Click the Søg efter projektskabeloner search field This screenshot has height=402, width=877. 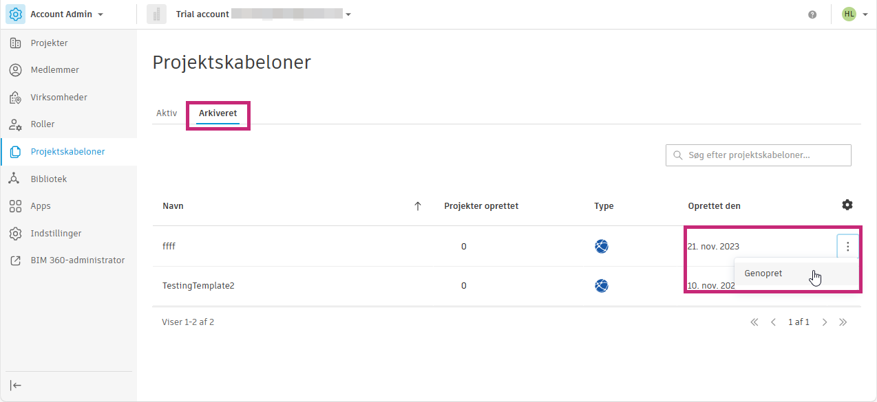tap(757, 155)
